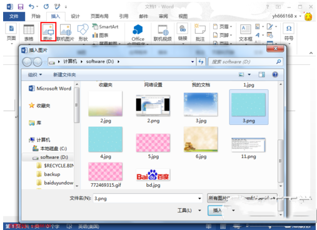This screenshot has width=317, height=230.
Task: Refresh the software (D:) folder view
Action: pyautogui.click(x=201, y=62)
